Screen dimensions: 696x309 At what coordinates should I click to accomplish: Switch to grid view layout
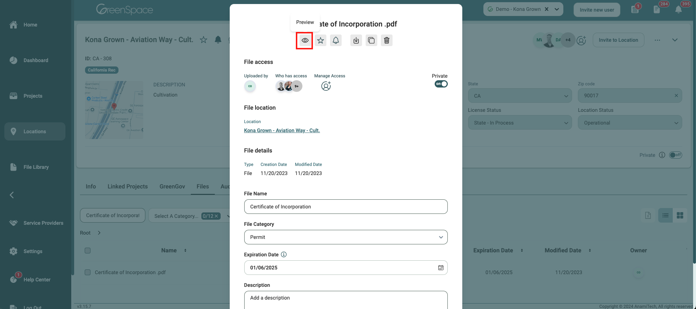(x=680, y=215)
